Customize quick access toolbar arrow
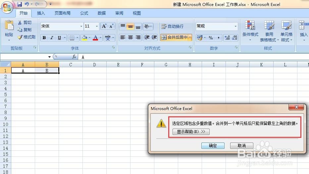The image size is (309, 174). [x=50, y=4]
